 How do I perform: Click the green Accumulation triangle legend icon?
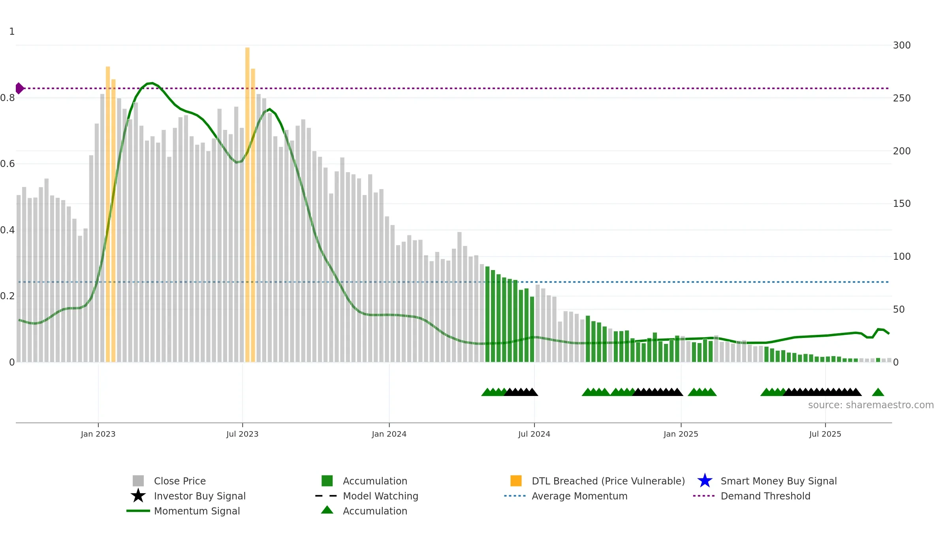[x=327, y=510]
